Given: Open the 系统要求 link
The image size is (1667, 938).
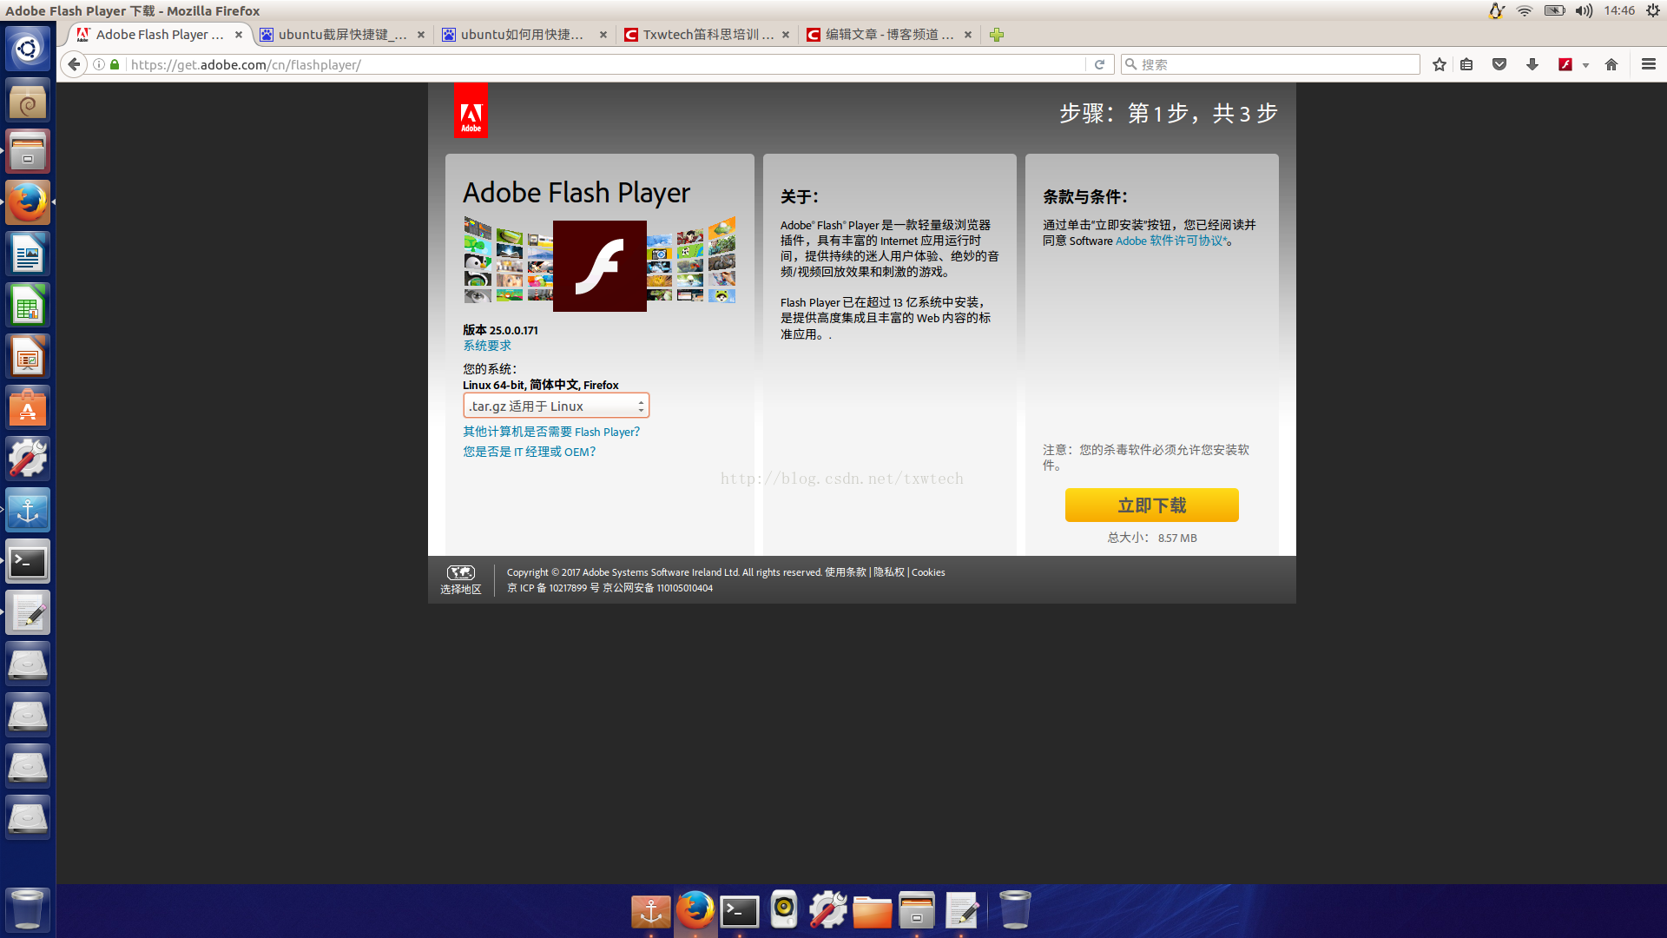Looking at the screenshot, I should pyautogui.click(x=487, y=346).
